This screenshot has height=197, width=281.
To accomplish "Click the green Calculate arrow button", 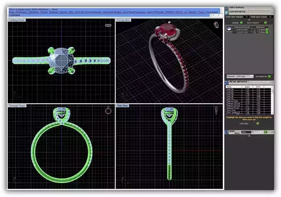I will pyautogui.click(x=258, y=124).
